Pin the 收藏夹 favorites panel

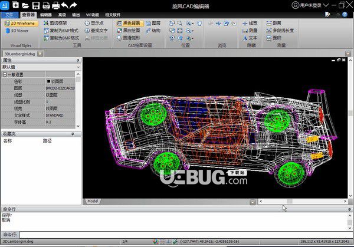tap(73, 134)
